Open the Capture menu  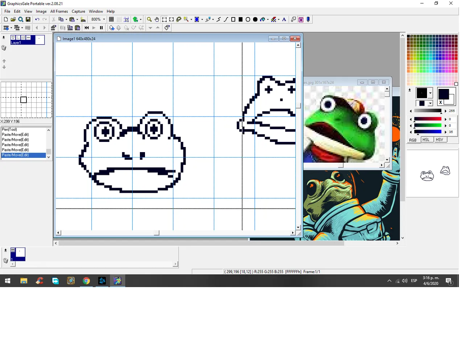click(x=78, y=11)
